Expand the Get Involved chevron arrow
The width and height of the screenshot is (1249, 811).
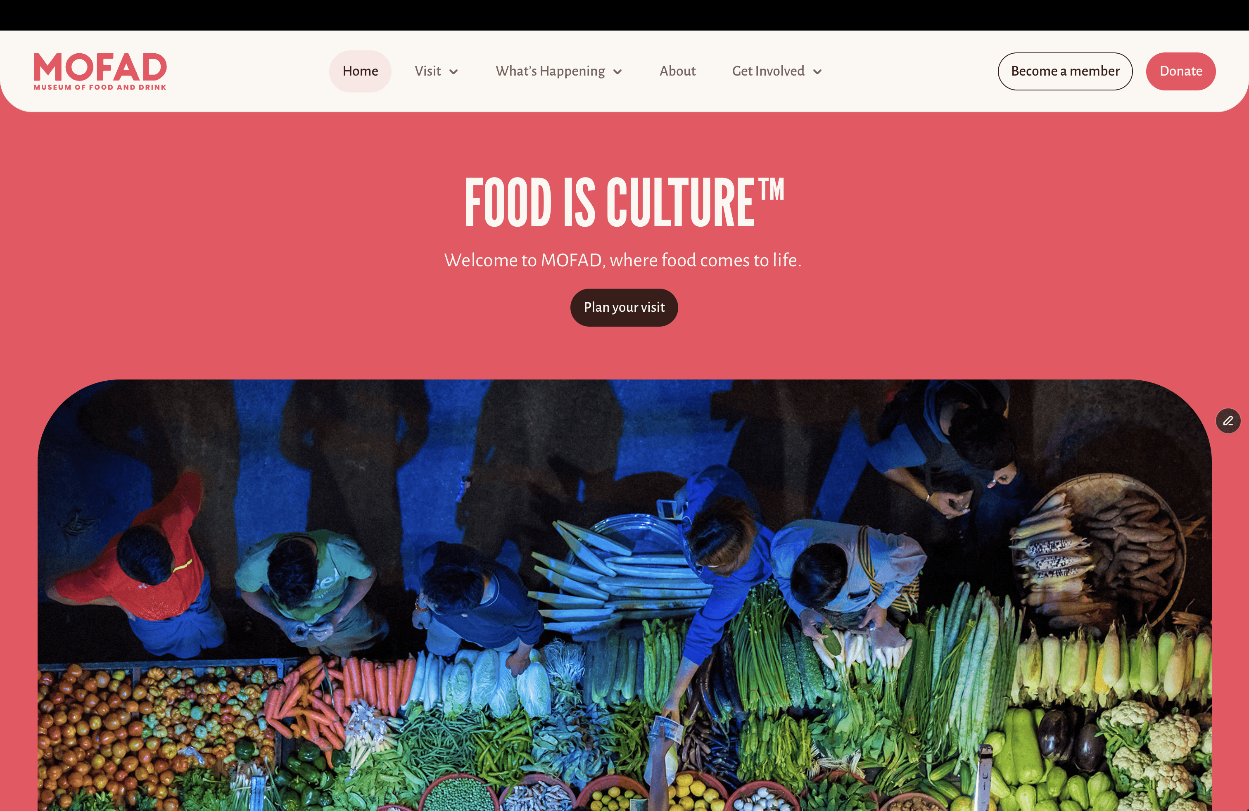[817, 72]
